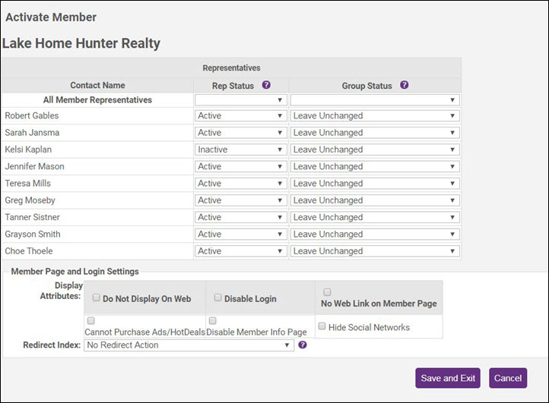Enable Do Not Display On Web checkbox

(97, 298)
